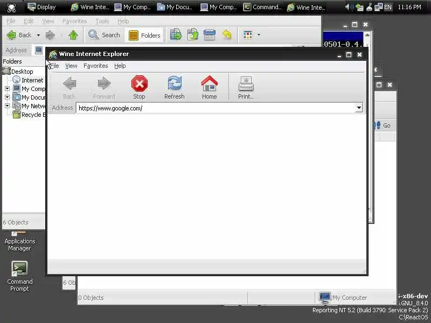The image size is (431, 323).
Task: Click the network icon in system tray
Action: (379, 7)
